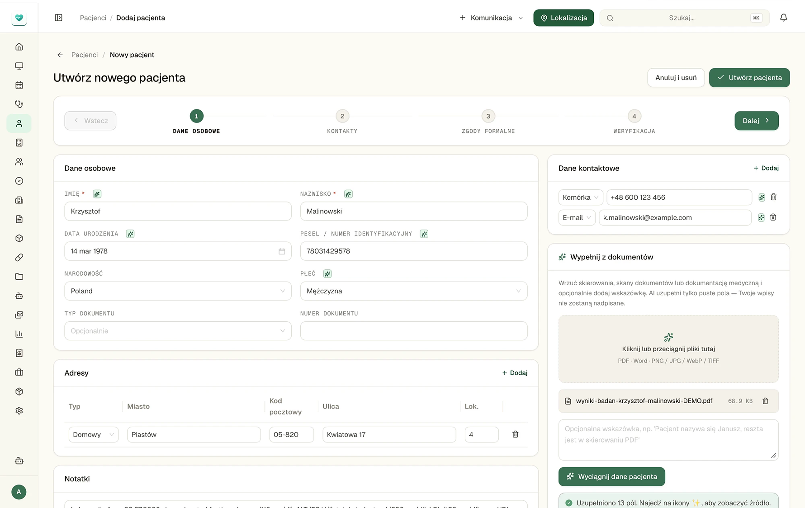Click the file drop zone Kliknij lub przeciągnij pliki
805x508 pixels.
(x=668, y=349)
